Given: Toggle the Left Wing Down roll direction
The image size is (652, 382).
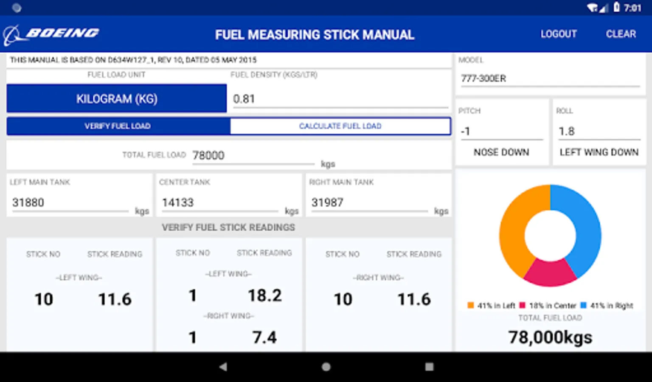Looking at the screenshot, I should coord(599,152).
